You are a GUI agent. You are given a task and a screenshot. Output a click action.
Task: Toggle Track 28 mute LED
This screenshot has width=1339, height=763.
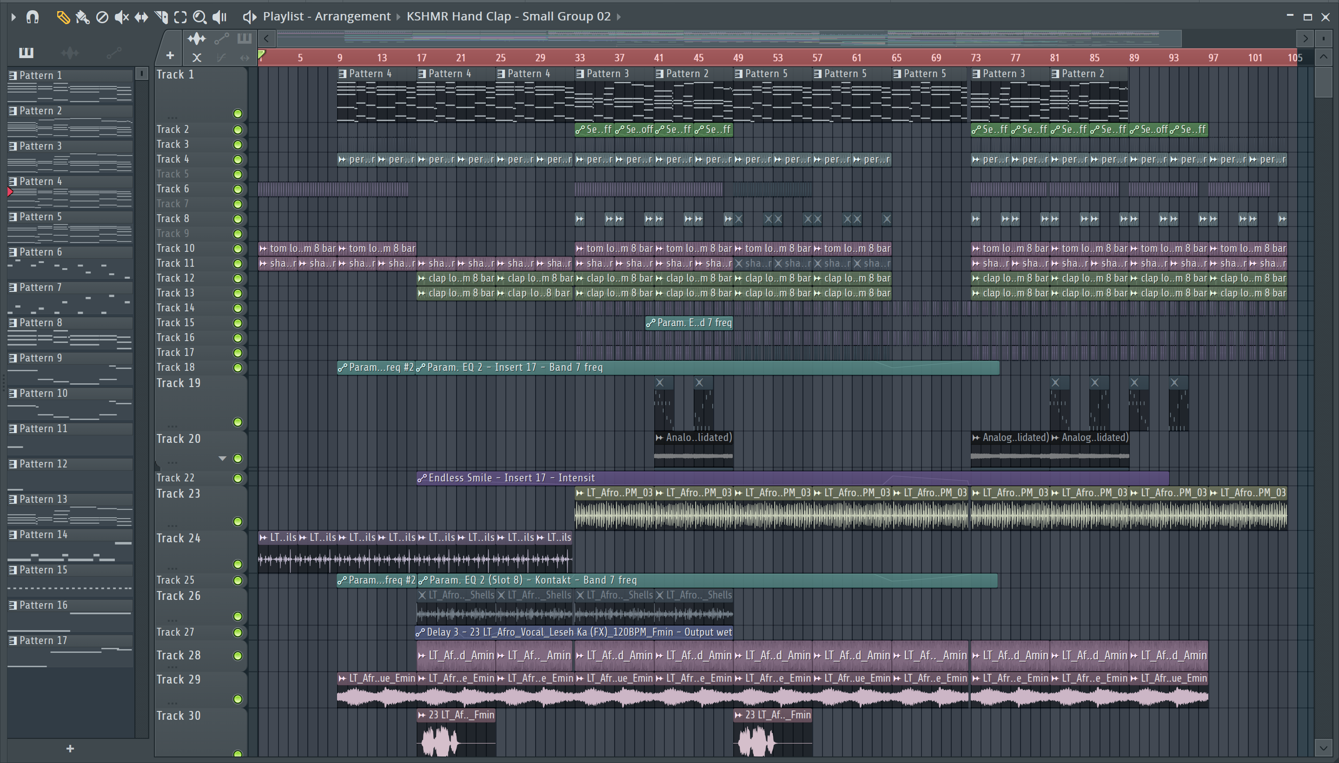click(x=238, y=656)
